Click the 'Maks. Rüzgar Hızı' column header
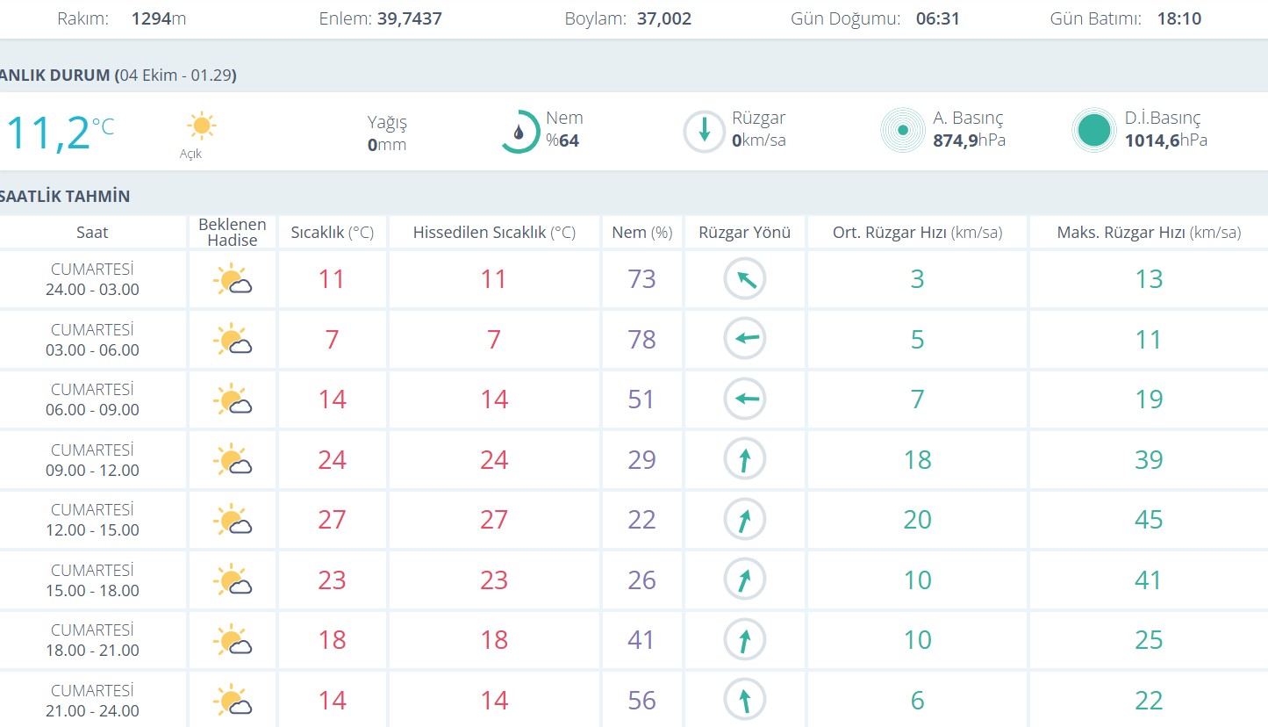The width and height of the screenshot is (1268, 727). 1148,233
